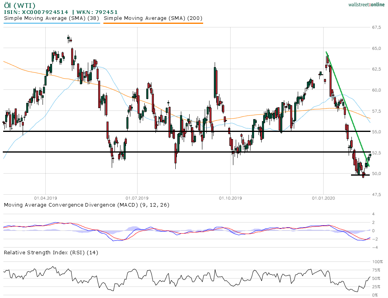Click the WKN 792451 text

pos(93,12)
